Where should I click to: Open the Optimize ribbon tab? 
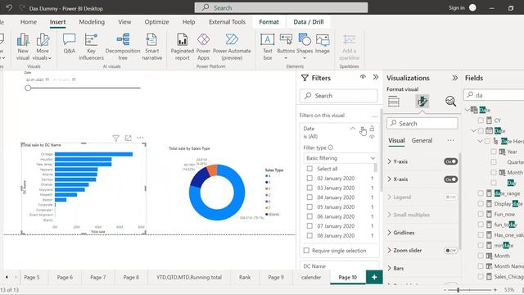[156, 22]
